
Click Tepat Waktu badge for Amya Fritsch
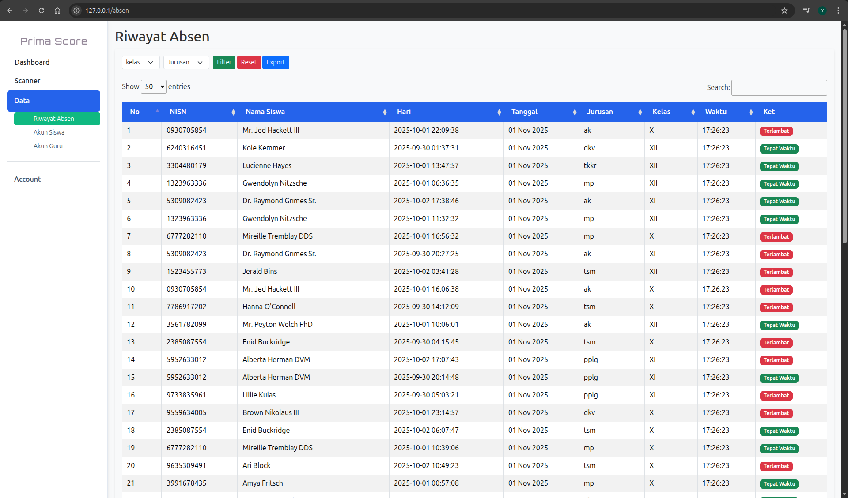point(779,484)
